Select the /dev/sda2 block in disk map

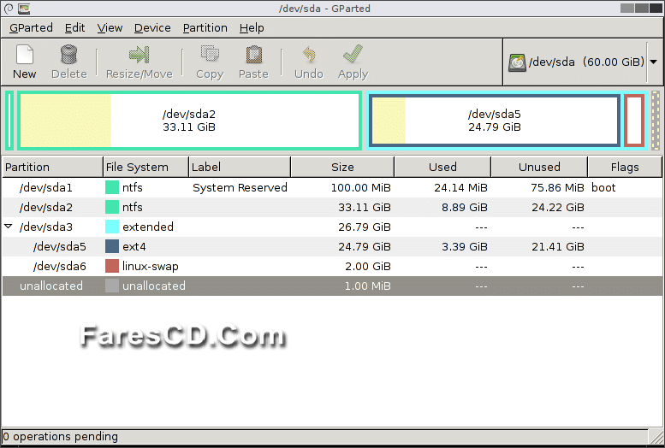point(189,121)
